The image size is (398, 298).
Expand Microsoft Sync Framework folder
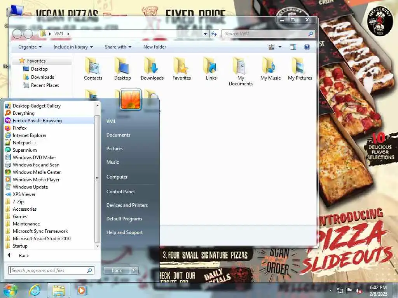pos(49,231)
